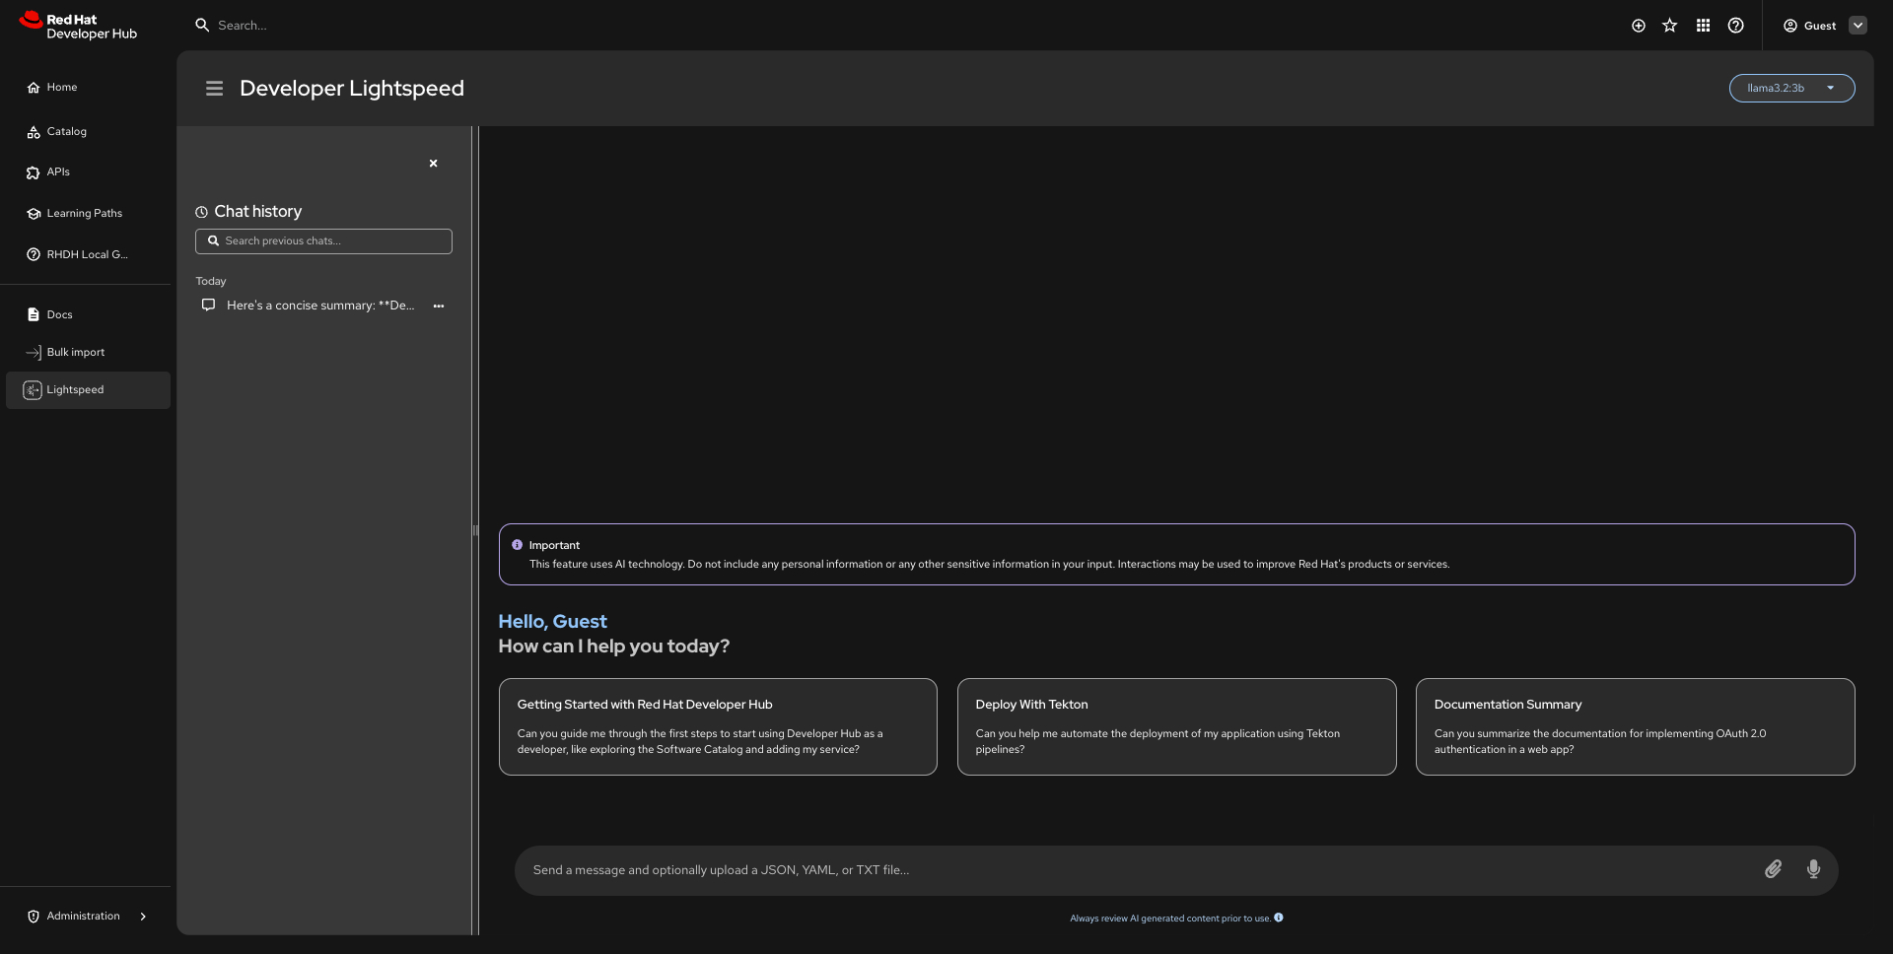The height and width of the screenshot is (954, 1893).
Task: Open options menu for the summary chat
Action: [439, 306]
